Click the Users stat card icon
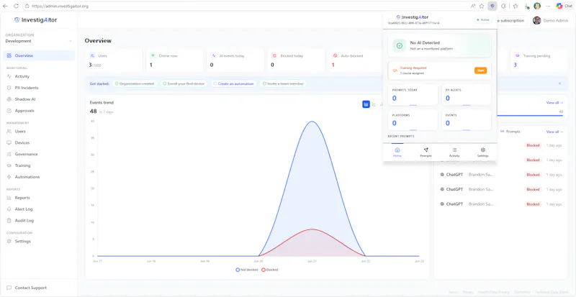The width and height of the screenshot is (576, 297). (92, 56)
